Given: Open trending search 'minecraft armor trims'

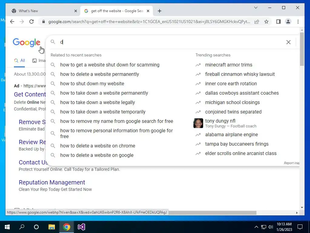Looking at the screenshot, I should (x=229, y=65).
